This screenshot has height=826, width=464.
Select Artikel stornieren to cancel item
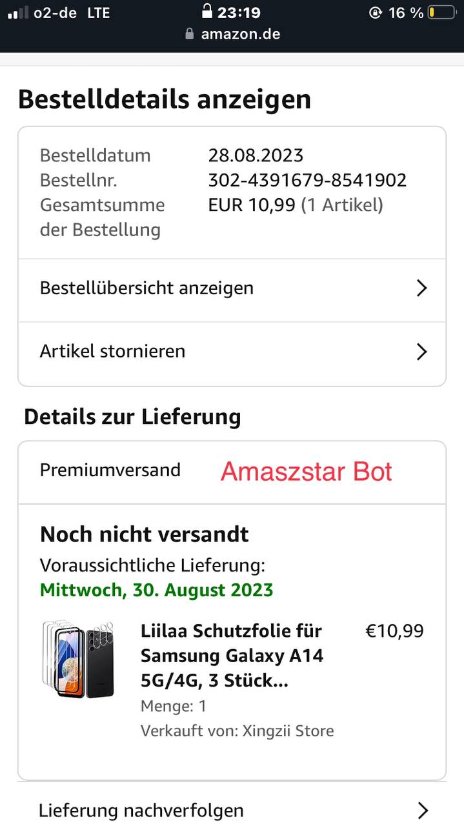(112, 351)
